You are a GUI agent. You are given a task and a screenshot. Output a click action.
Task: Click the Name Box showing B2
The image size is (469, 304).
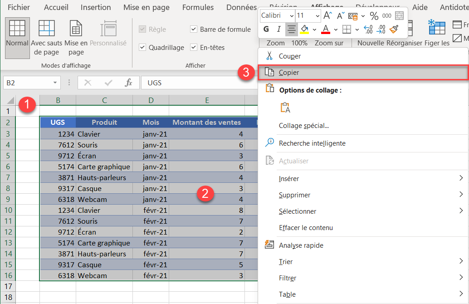pyautogui.click(x=28, y=83)
